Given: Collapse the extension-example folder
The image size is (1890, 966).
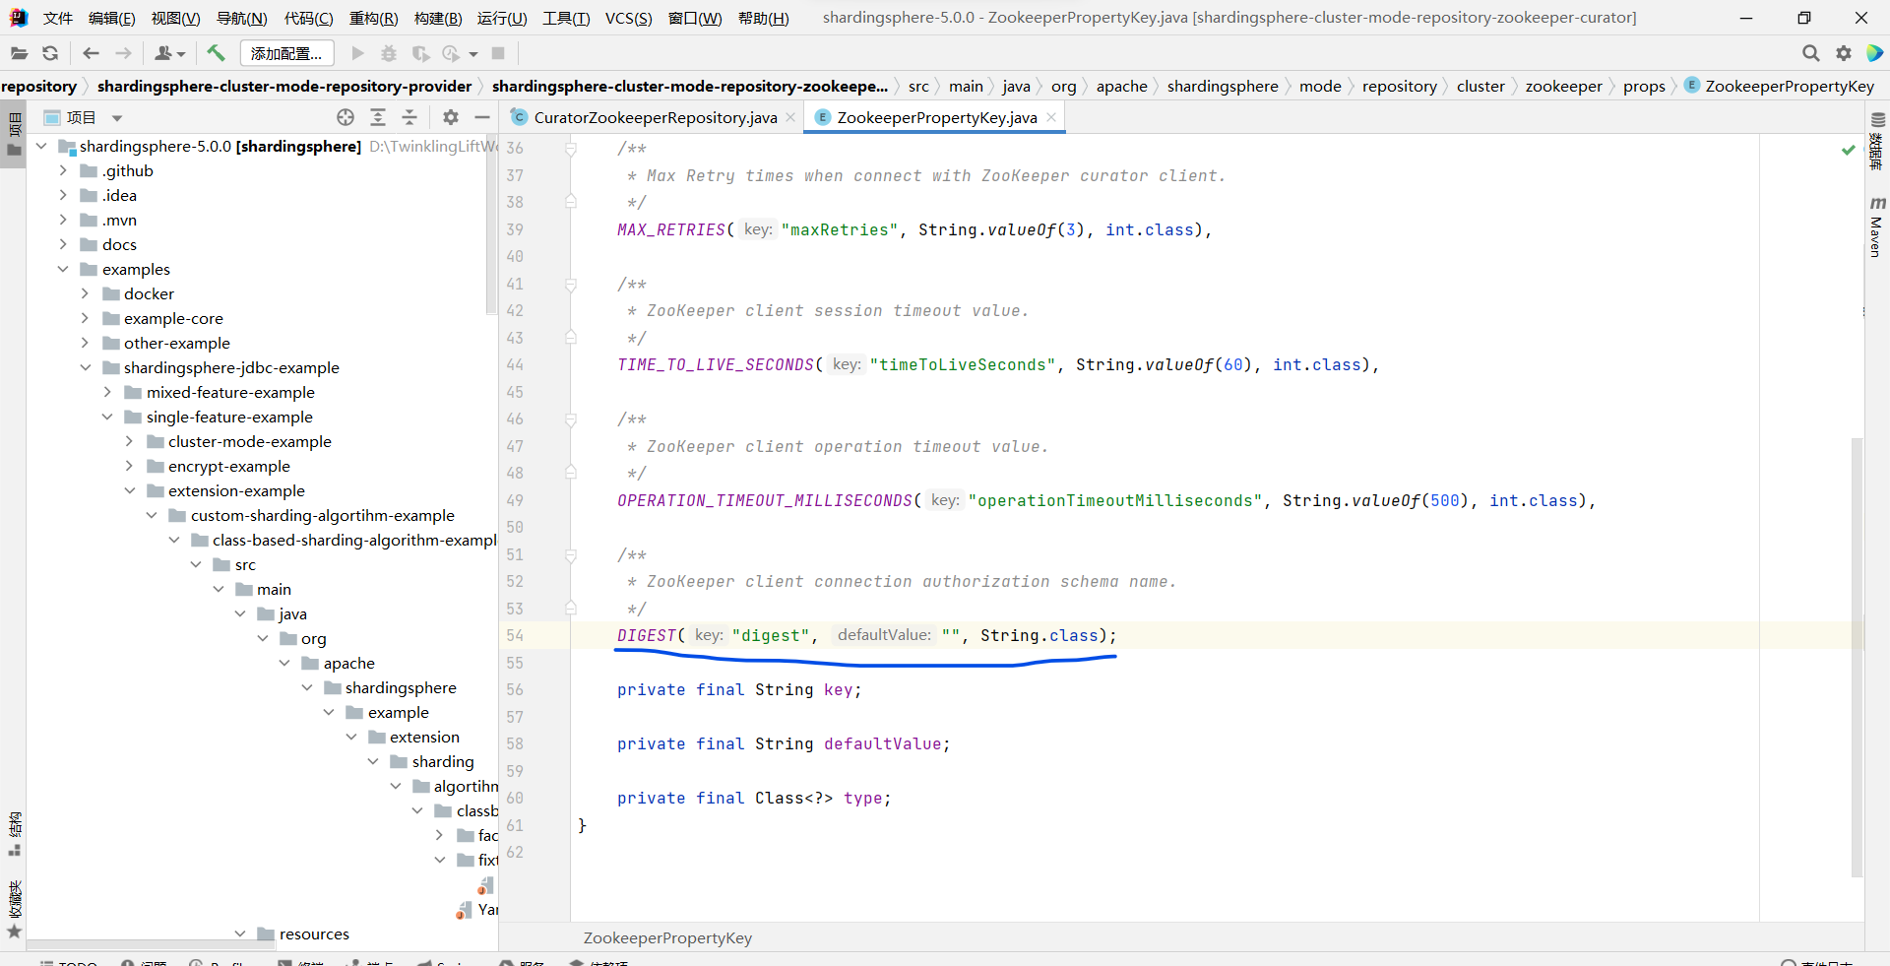Looking at the screenshot, I should coord(129,490).
